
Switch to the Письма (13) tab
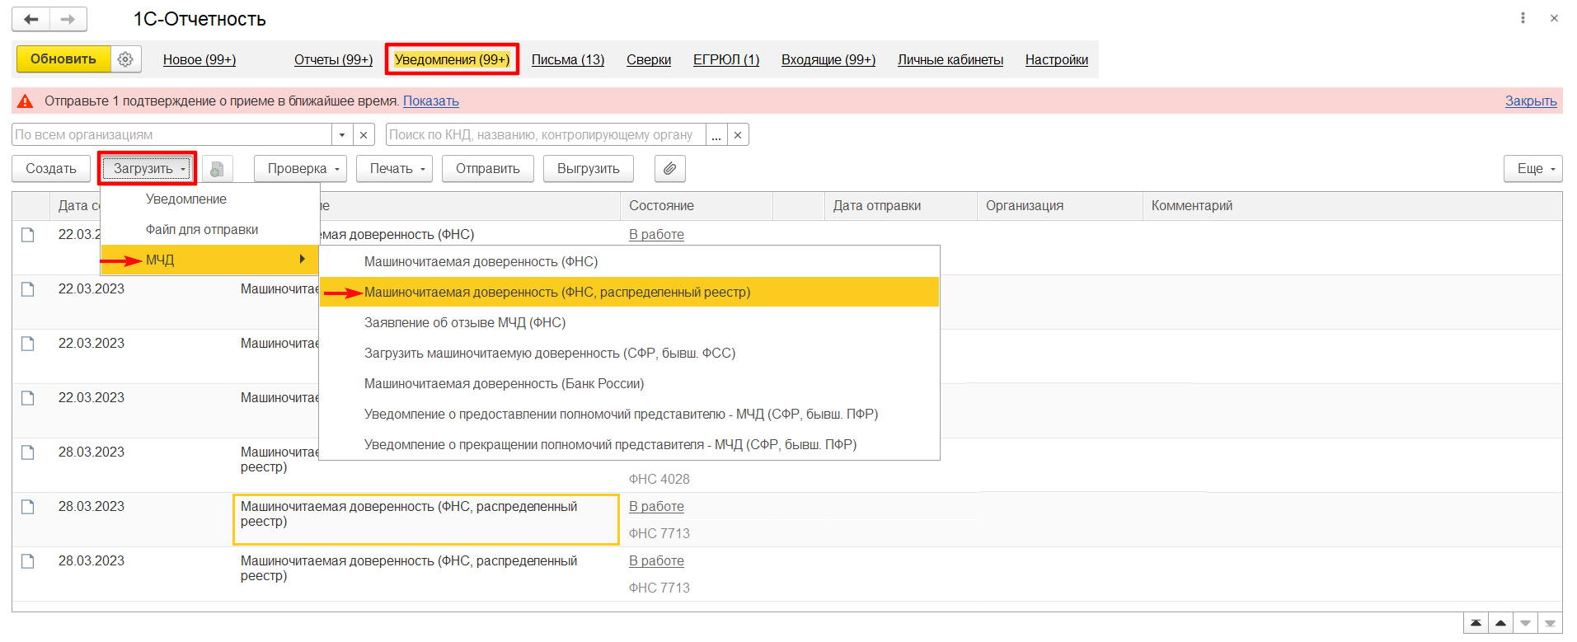click(x=568, y=59)
